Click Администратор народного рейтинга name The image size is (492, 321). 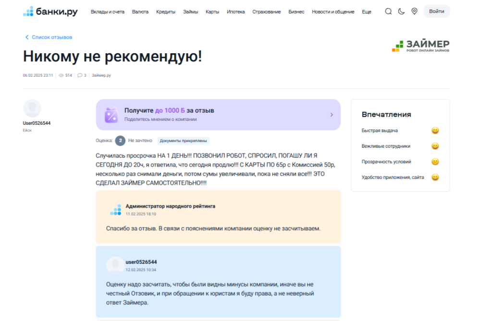(x=171, y=206)
